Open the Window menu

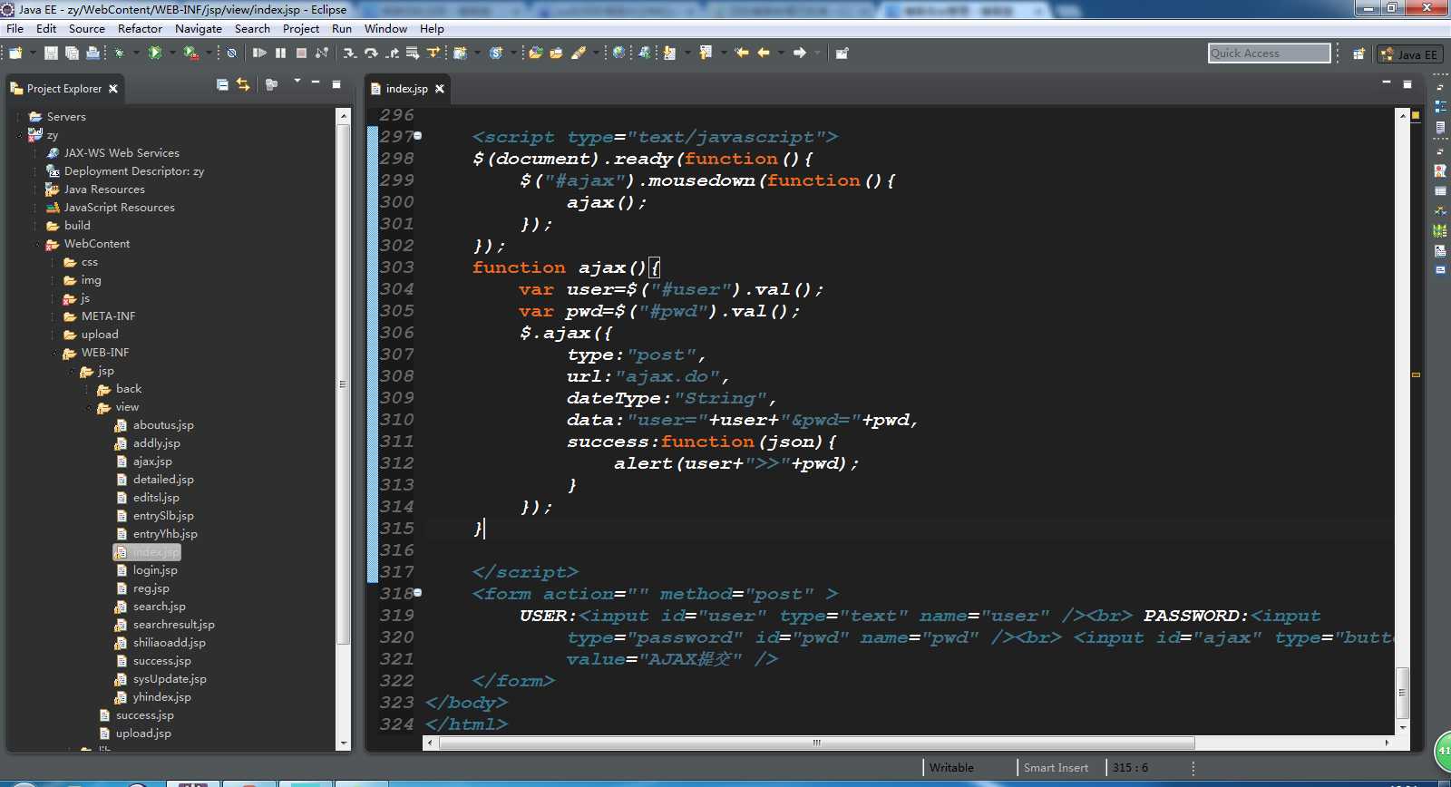pos(385,29)
